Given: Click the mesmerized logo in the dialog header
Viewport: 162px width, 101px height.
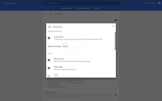Looking at the screenshot, I should pos(50,27).
